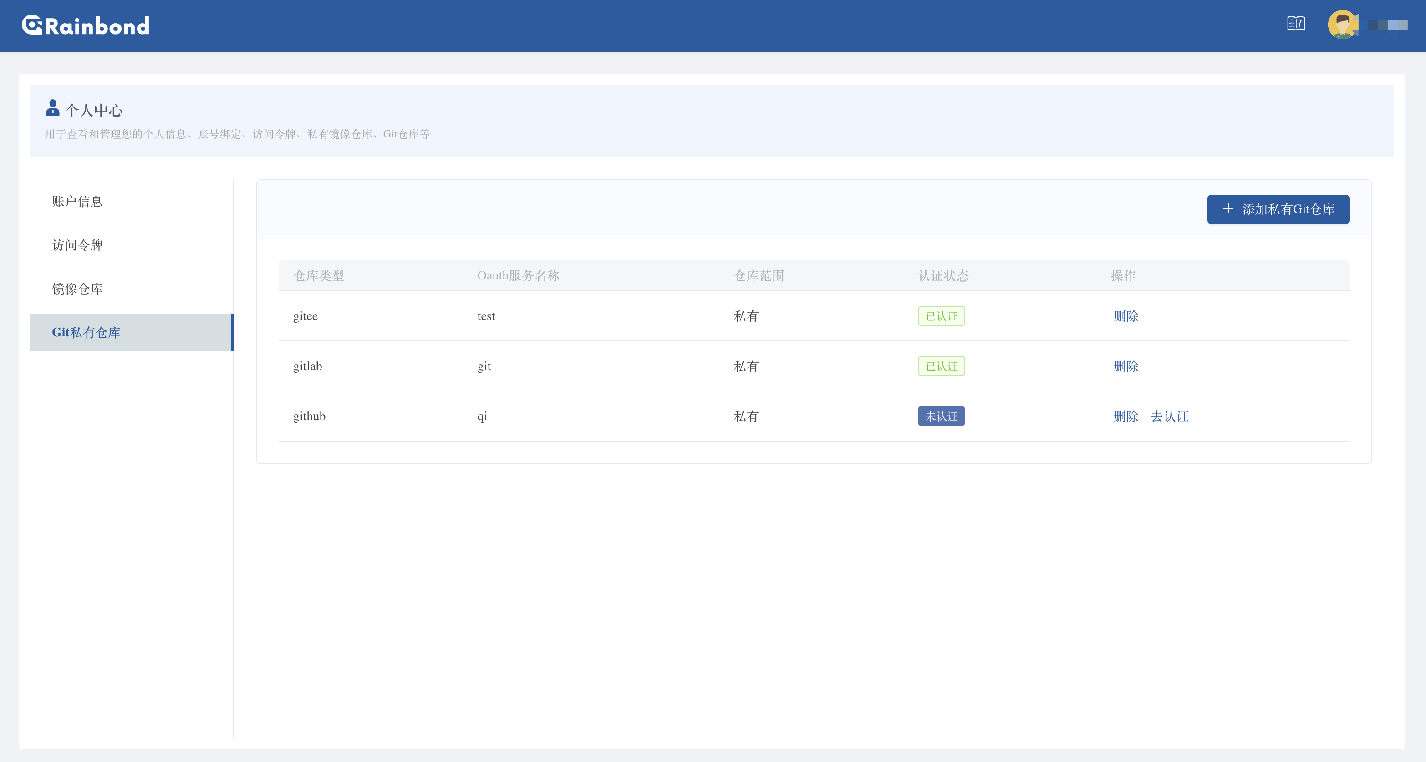
Task: Click the 仓库范围 column header
Action: tap(759, 275)
